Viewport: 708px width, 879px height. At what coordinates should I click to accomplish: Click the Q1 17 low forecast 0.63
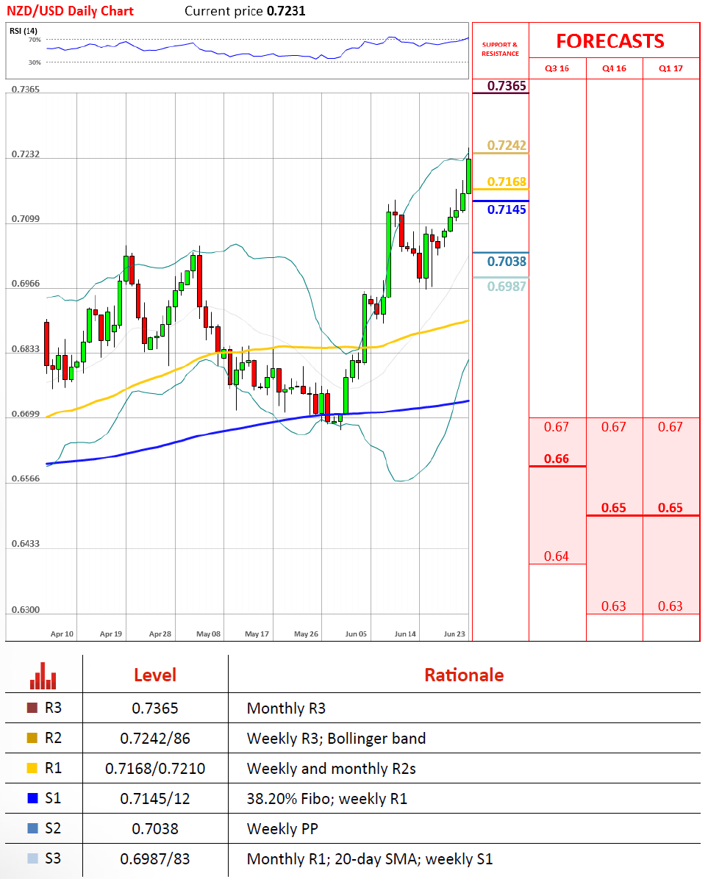pos(671,606)
